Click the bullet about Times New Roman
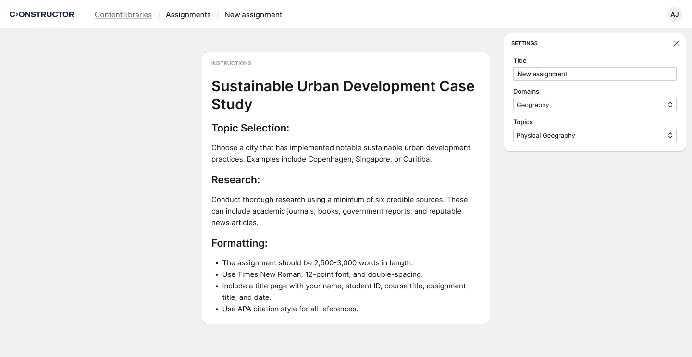Viewport: 692px width, 357px height. point(322,274)
